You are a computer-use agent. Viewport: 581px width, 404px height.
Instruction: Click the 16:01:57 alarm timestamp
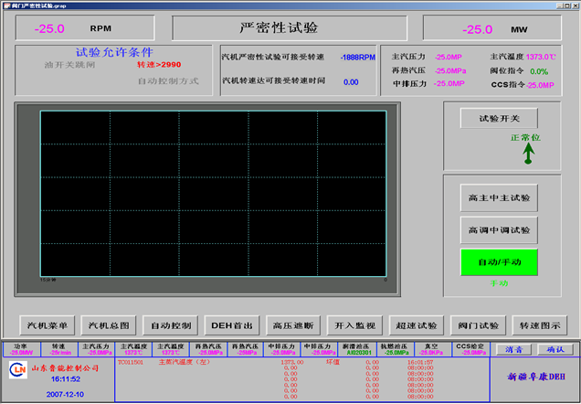coord(420,362)
